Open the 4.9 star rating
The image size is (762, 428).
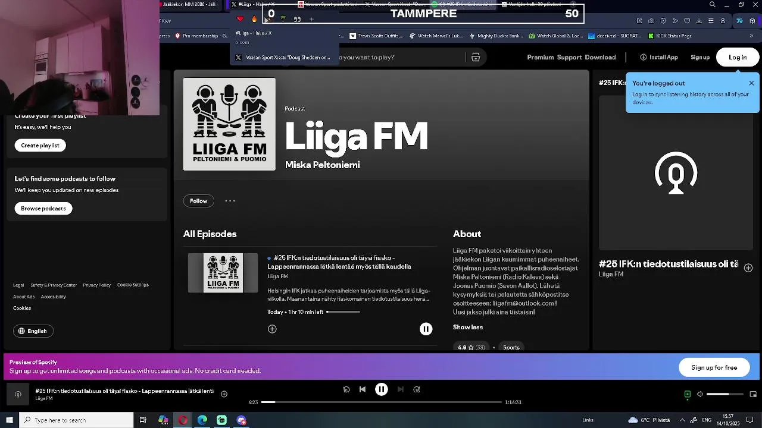click(x=471, y=347)
